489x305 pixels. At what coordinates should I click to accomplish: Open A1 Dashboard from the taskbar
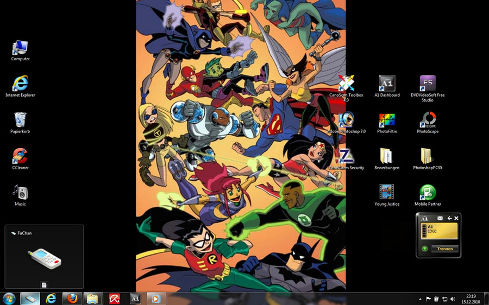point(135,299)
